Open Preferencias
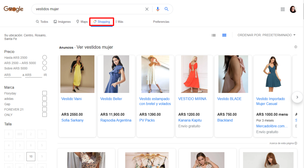This screenshot has height=168, width=304. pyautogui.click(x=161, y=22)
